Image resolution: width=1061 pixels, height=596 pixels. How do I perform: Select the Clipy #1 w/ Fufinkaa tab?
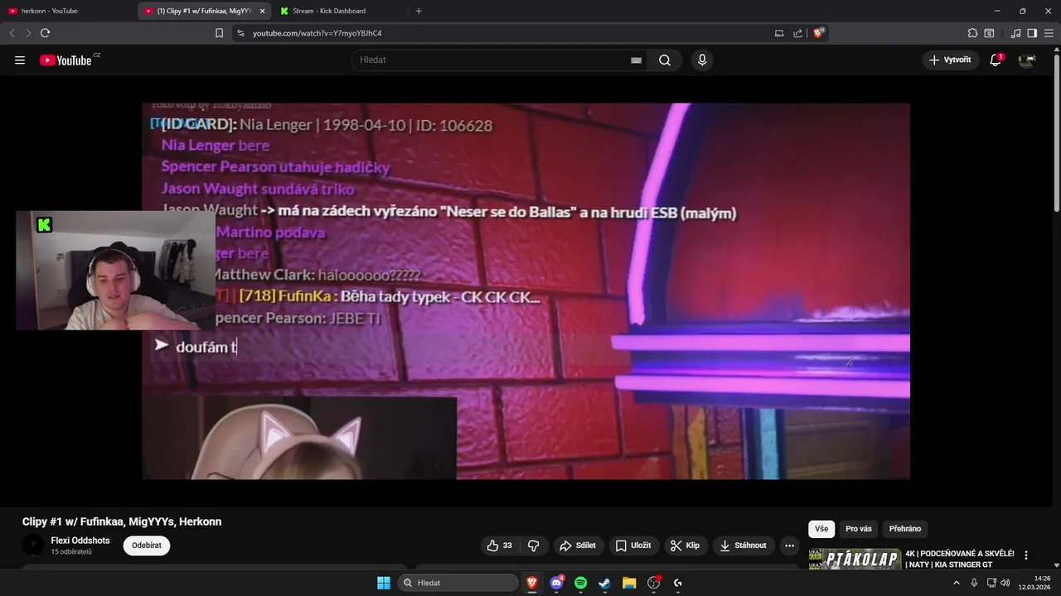(x=204, y=11)
